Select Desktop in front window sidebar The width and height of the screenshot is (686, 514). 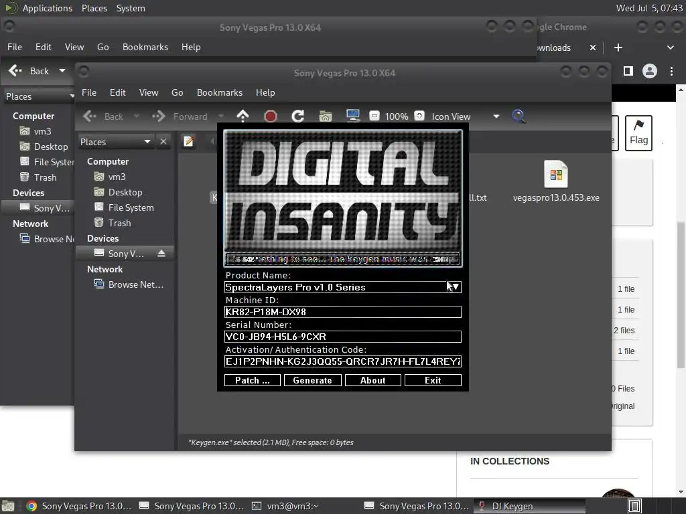125,192
